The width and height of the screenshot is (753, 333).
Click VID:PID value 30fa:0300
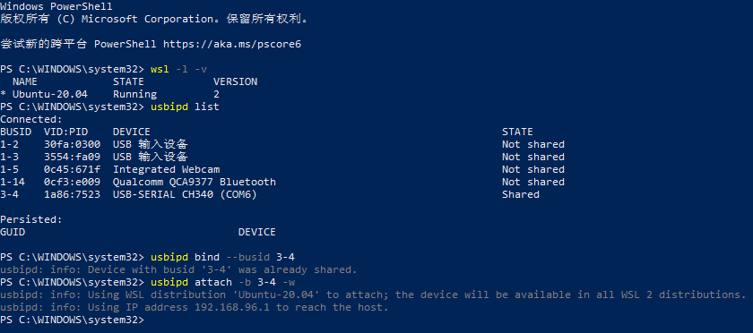pos(72,144)
